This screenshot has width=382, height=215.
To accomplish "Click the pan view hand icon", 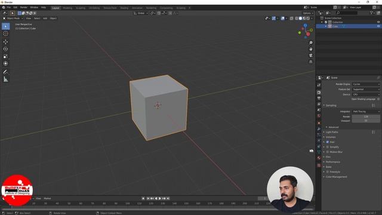I will pyautogui.click(x=310, y=49).
